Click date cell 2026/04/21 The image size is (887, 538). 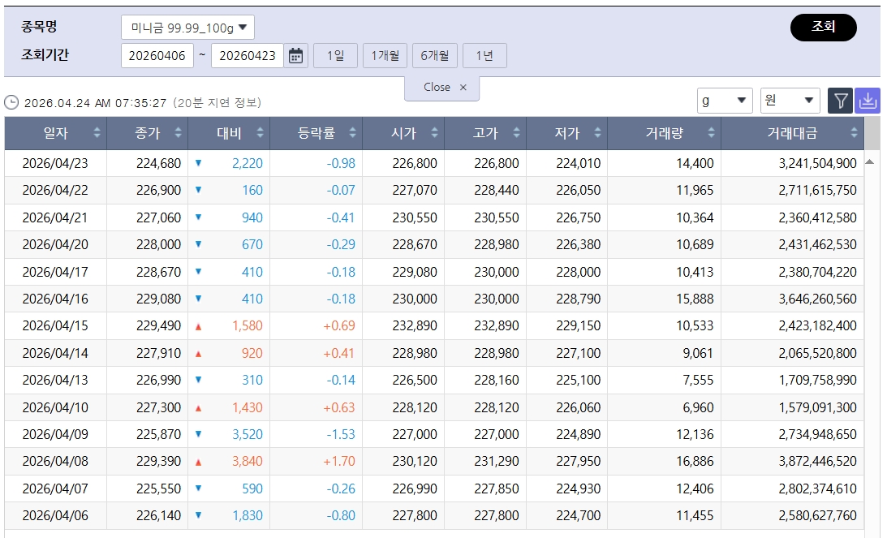coord(55,217)
